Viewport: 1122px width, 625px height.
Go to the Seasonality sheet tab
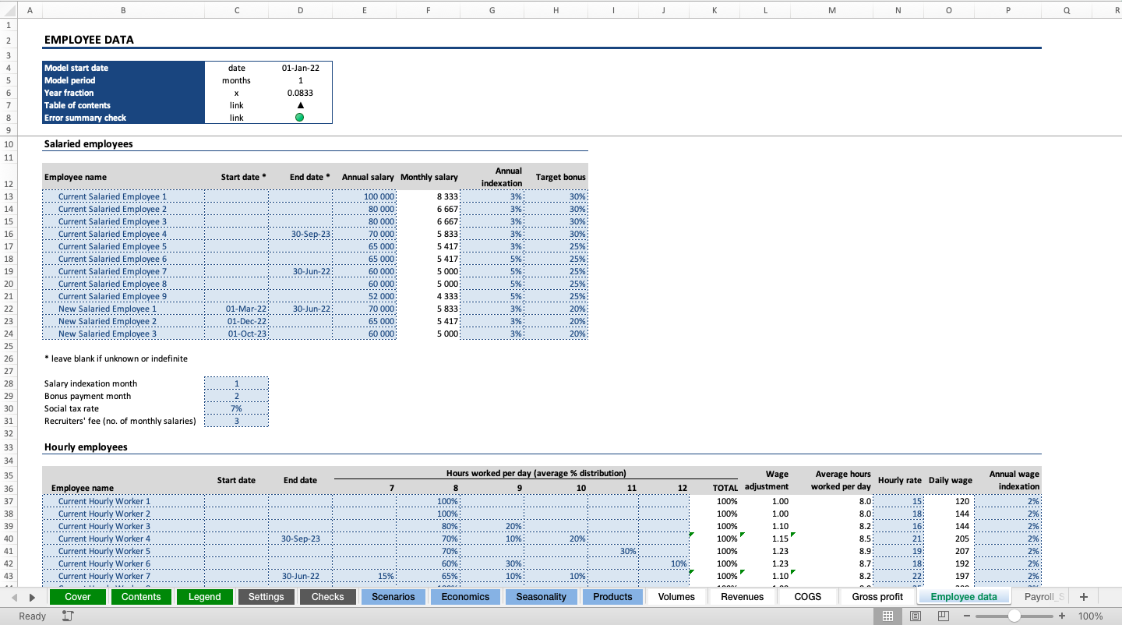point(541,597)
